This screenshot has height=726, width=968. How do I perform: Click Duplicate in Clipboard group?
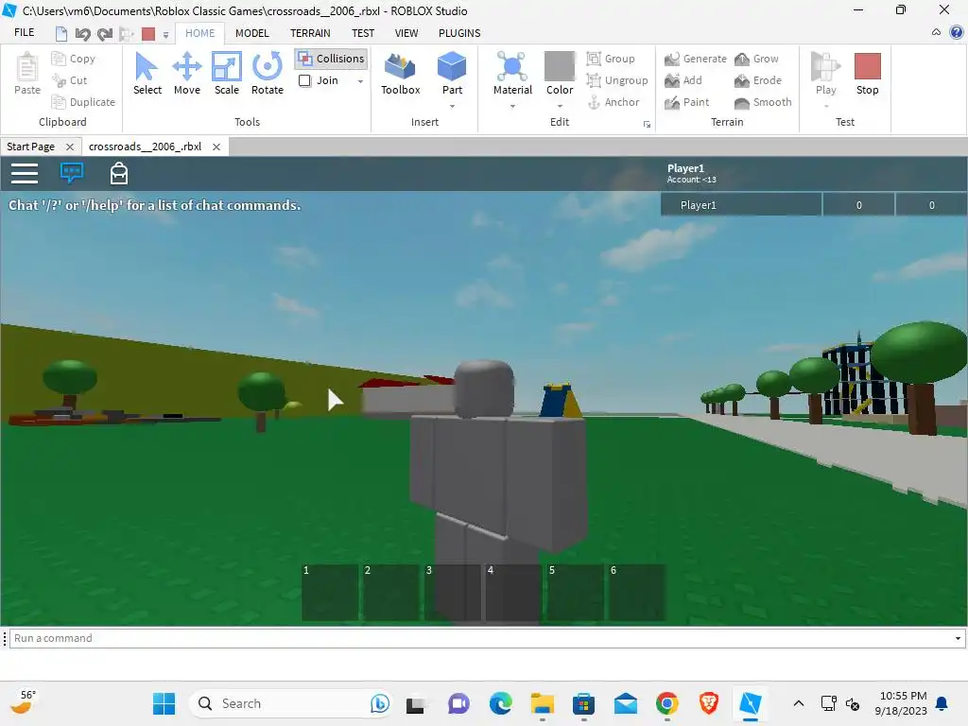tap(84, 102)
